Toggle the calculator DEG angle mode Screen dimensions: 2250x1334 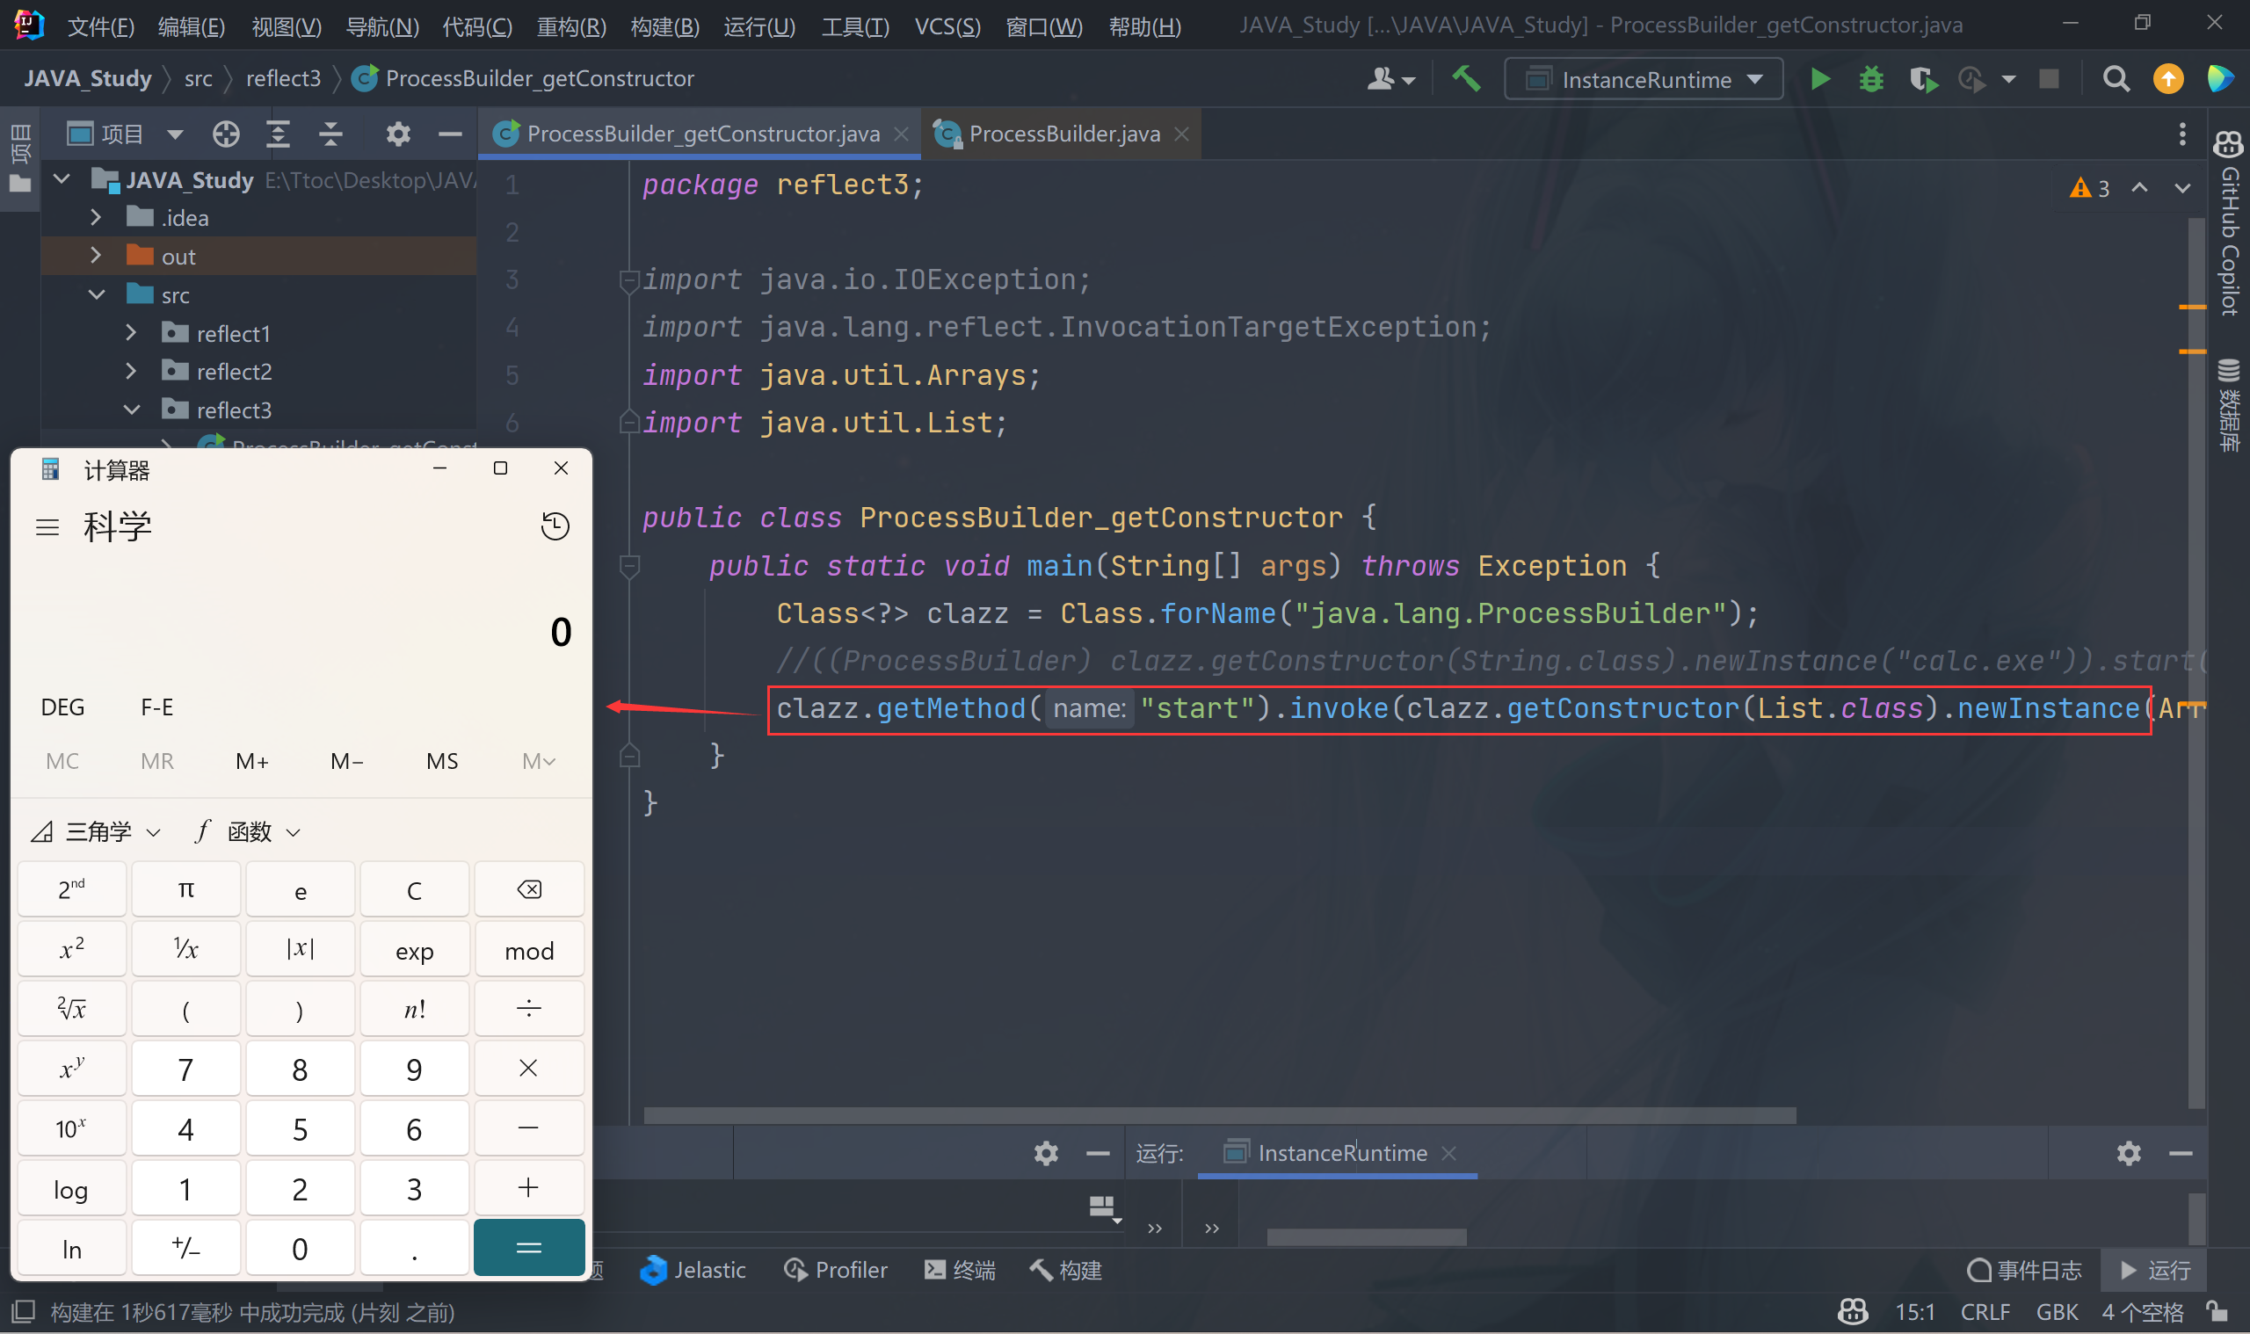62,707
